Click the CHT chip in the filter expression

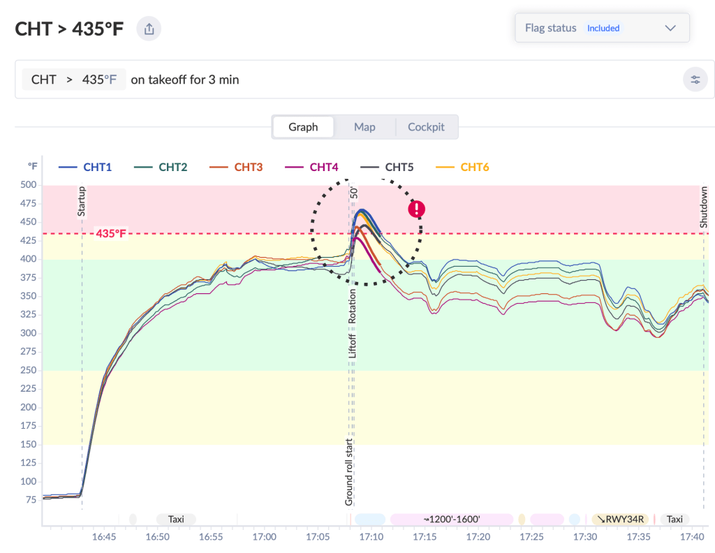coord(43,79)
